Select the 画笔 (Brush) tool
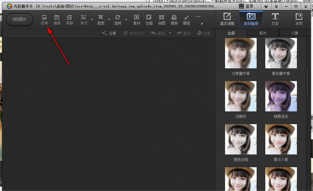Viewport: 313px width, 191px height. coord(187,20)
